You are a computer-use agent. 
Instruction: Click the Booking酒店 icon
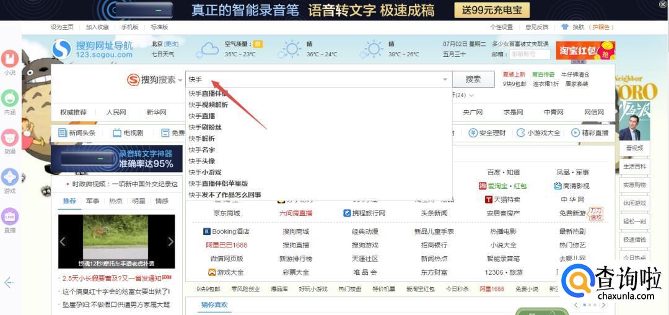click(206, 232)
